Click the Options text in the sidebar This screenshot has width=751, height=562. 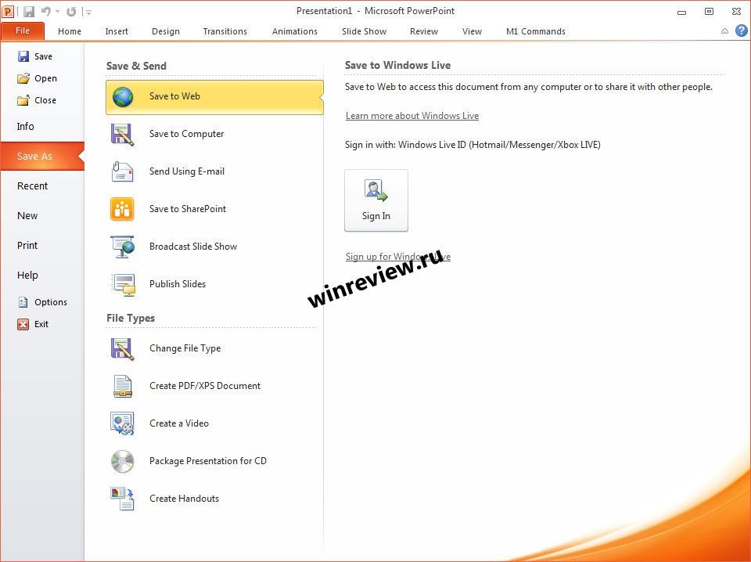51,302
